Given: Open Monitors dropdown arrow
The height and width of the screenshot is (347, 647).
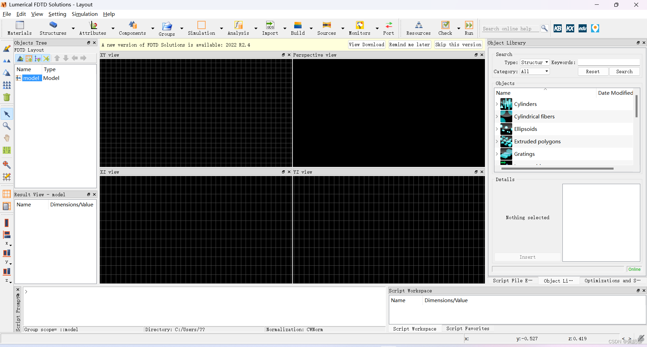Looking at the screenshot, I should (x=377, y=28).
